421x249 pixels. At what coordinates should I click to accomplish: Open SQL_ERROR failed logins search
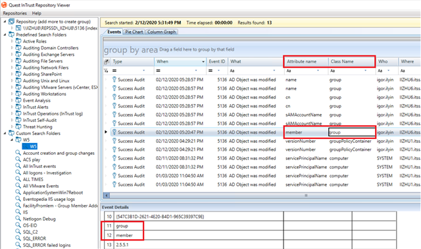pyautogui.click(x=47, y=245)
